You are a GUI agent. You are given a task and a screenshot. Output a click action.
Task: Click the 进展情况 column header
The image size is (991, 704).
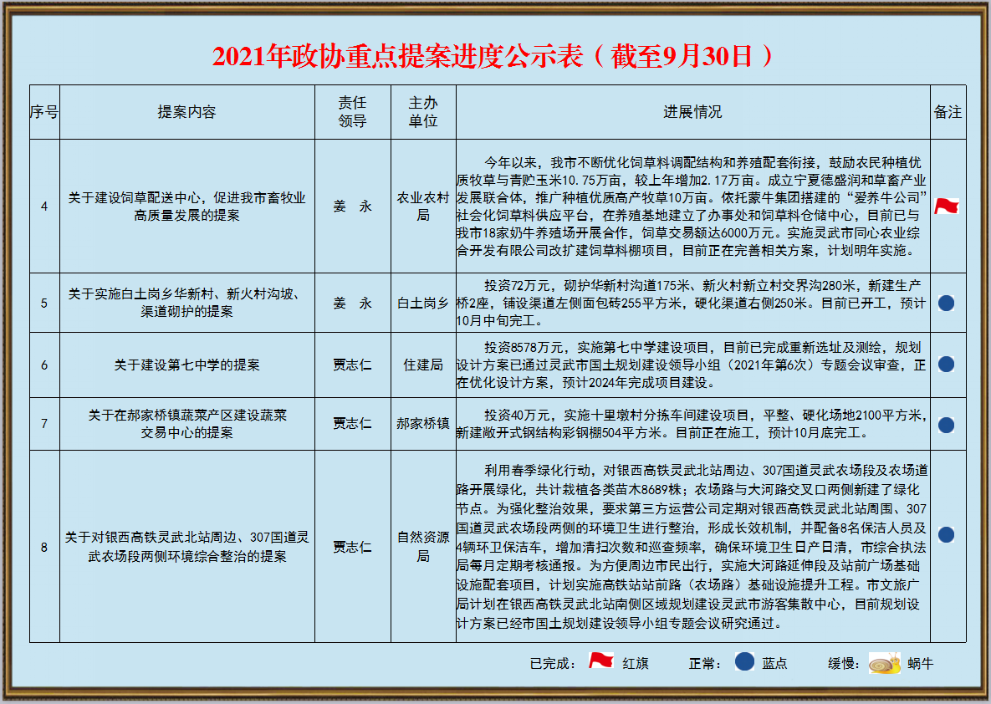coord(692,112)
